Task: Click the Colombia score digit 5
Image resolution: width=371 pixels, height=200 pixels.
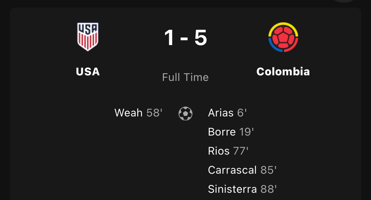Action: pos(201,37)
